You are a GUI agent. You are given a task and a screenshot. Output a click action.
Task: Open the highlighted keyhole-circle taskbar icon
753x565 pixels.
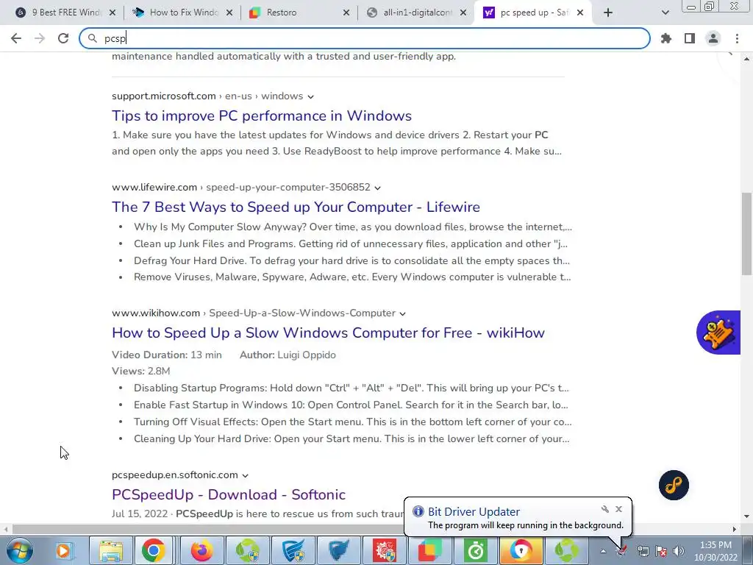click(x=521, y=550)
